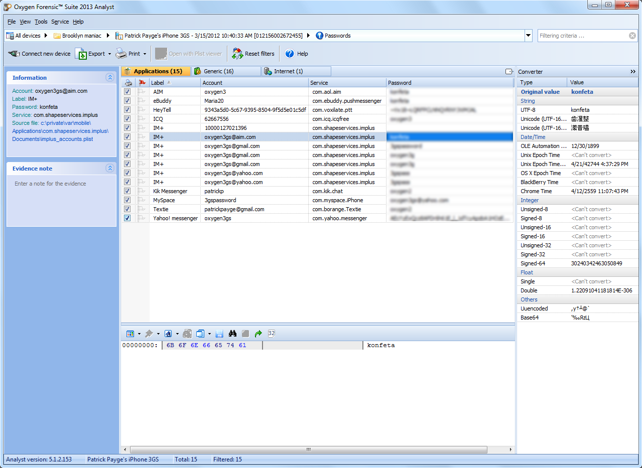The height and width of the screenshot is (468, 642).
Task: Click the Brooklyn maniac breadcrumb folder
Action: [77, 36]
